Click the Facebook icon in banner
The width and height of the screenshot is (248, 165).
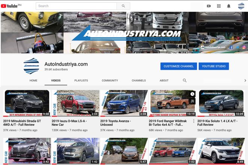click(231, 47)
